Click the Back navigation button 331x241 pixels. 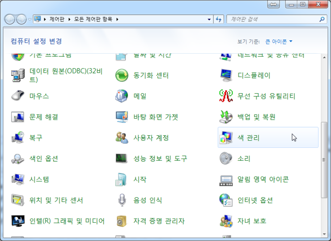tap(9, 19)
